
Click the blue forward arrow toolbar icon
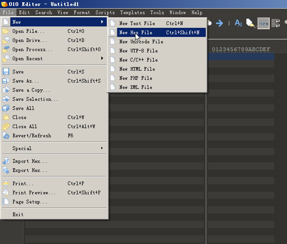click(219, 23)
